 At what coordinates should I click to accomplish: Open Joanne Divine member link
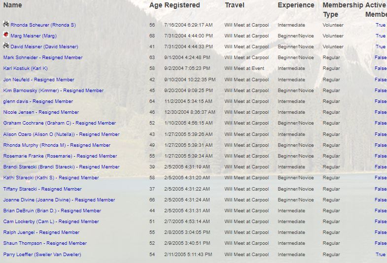59,200
